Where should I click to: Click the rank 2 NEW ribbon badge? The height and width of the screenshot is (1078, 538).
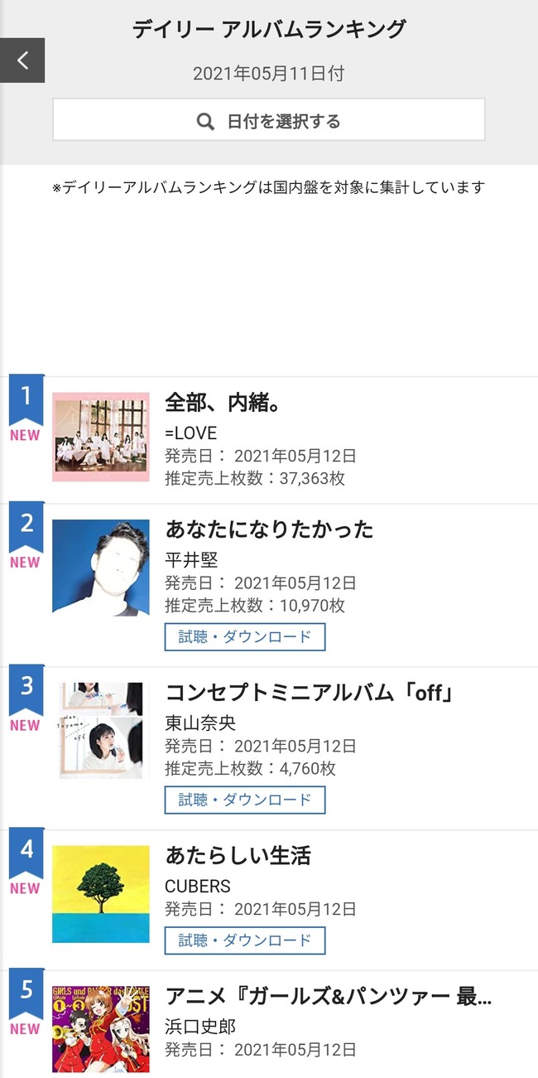24,539
